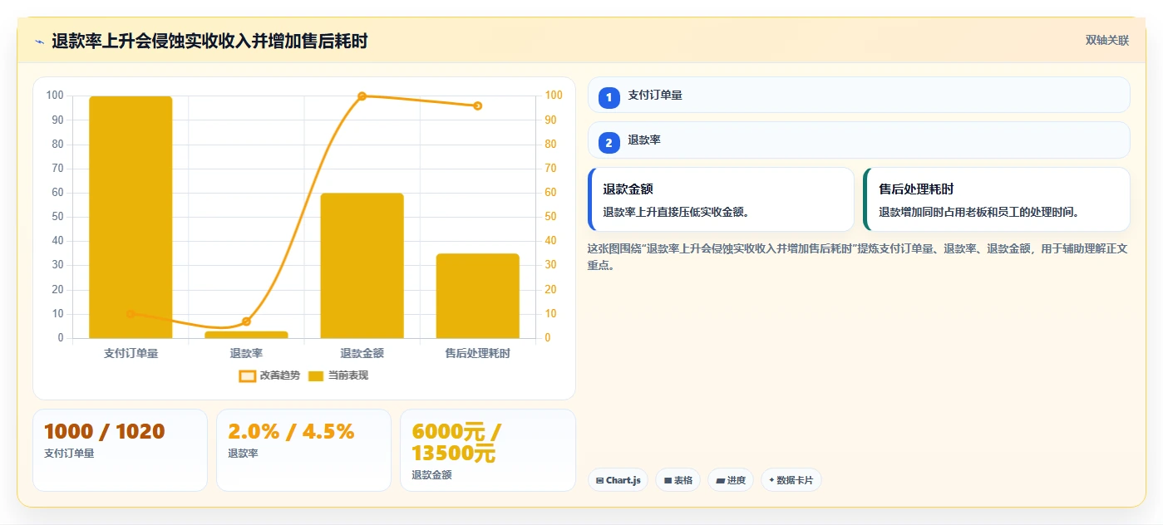Select the 退款金额 bar in chart
The width and height of the screenshot is (1163, 525).
362,266
